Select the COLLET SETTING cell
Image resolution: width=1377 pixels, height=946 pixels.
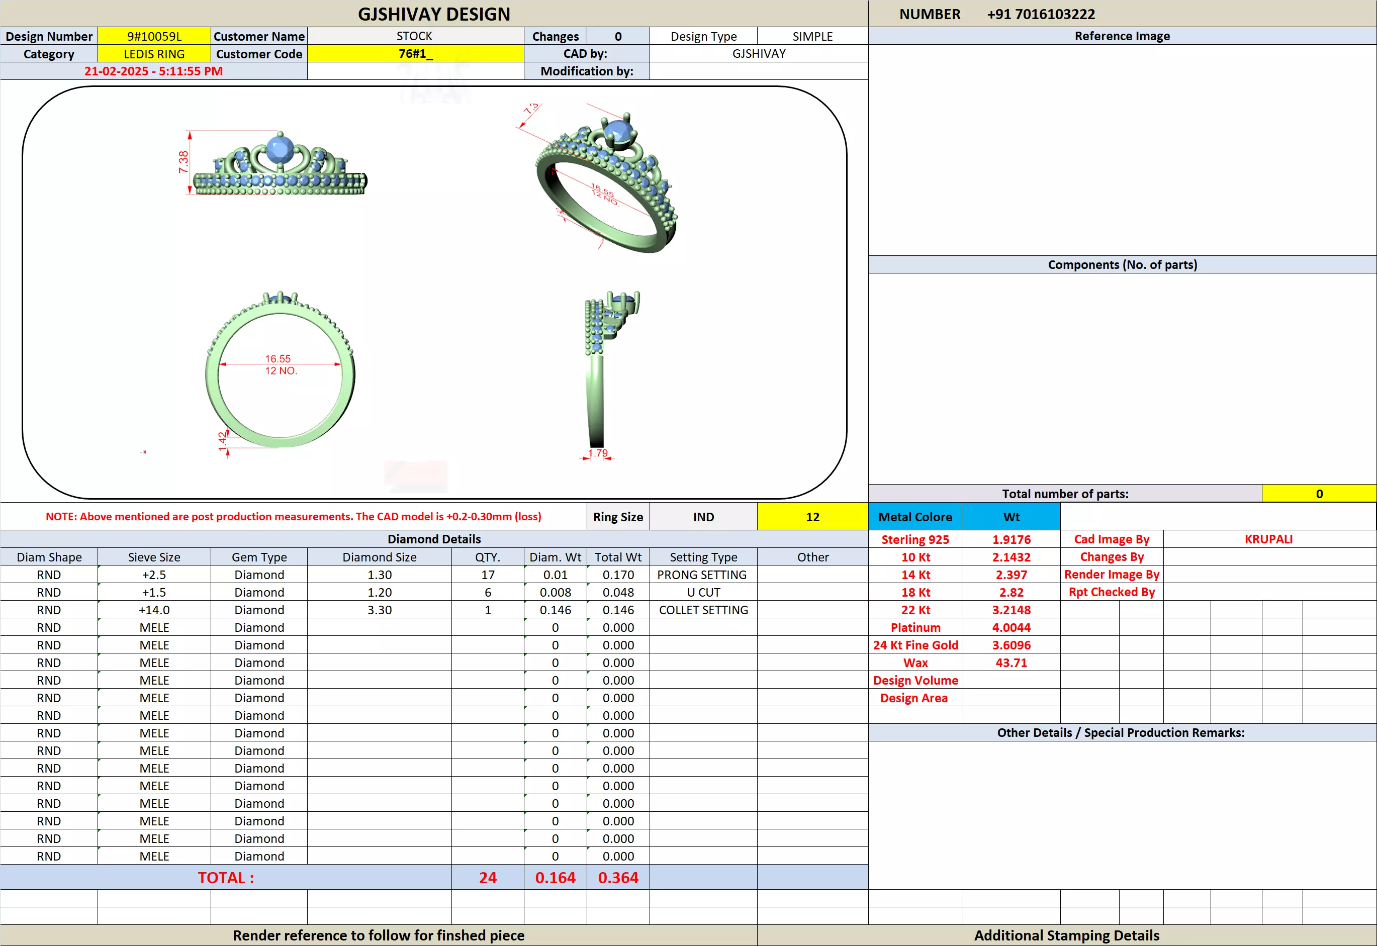point(703,610)
